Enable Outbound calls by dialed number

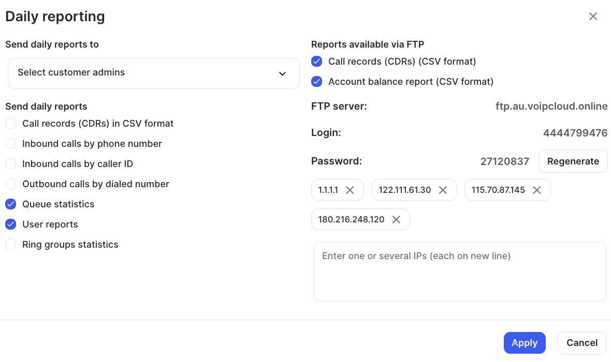tap(10, 184)
